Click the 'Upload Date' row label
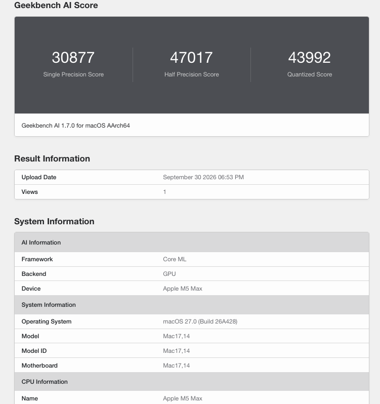The height and width of the screenshot is (404, 380). pyautogui.click(x=39, y=177)
